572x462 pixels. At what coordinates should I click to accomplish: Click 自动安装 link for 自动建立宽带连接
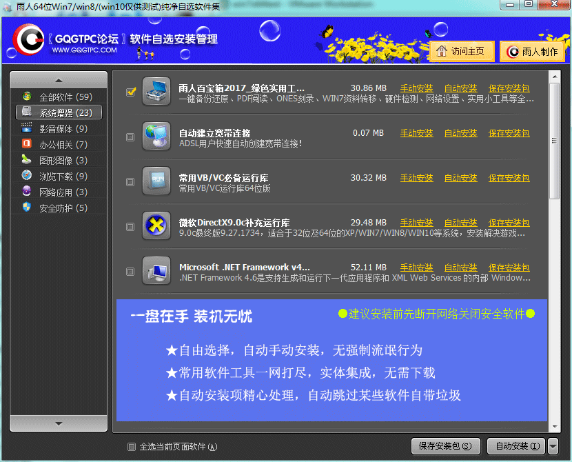tap(461, 133)
